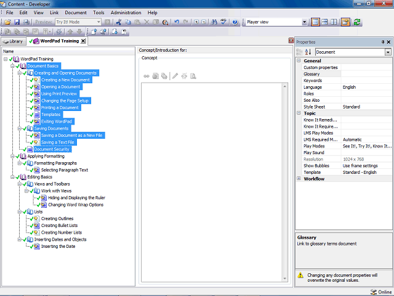Open the Link menu
The height and width of the screenshot is (296, 394).
[x=54, y=12]
